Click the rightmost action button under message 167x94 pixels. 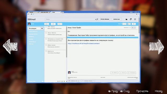click(132, 73)
